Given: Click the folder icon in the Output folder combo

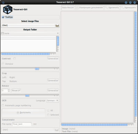Looking at the screenshot, I should point(3,33).
